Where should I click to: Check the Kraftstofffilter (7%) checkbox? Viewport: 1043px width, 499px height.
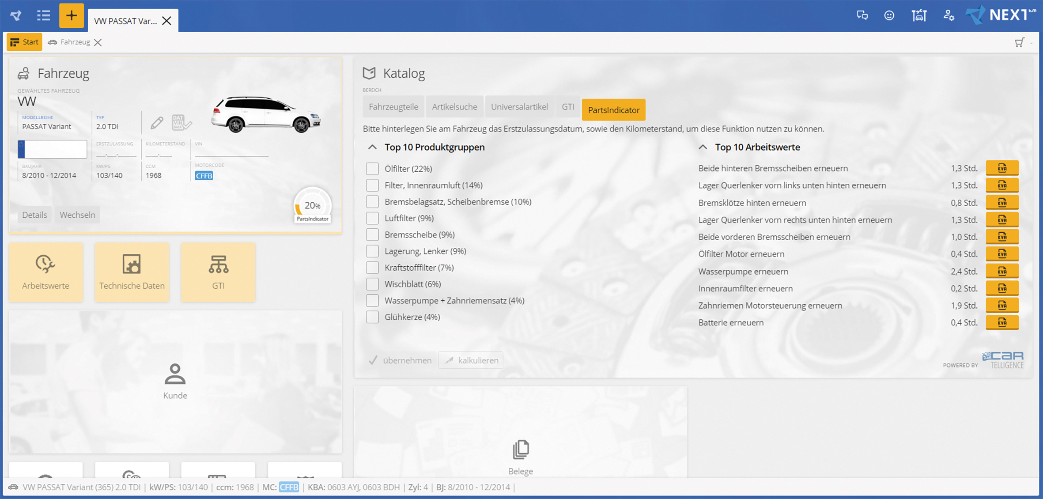[372, 268]
